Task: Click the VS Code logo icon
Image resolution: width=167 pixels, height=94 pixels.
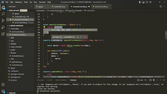Action: 2,2
